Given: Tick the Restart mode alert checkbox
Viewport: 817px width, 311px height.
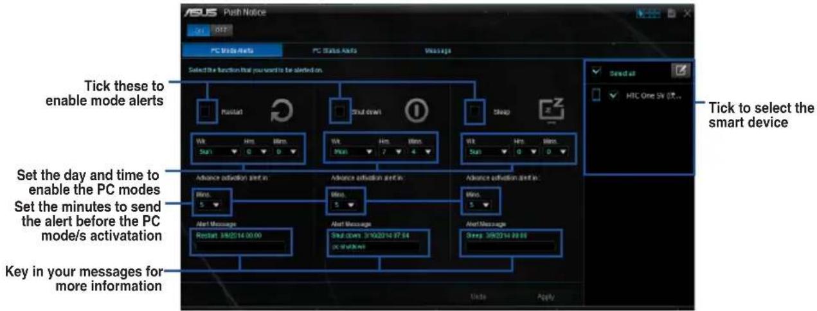Looking at the screenshot, I should [x=206, y=111].
